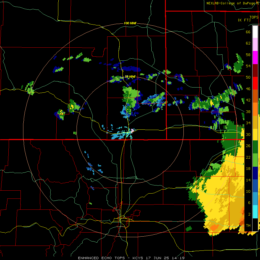Click the "46" legend scale value

point(248,89)
